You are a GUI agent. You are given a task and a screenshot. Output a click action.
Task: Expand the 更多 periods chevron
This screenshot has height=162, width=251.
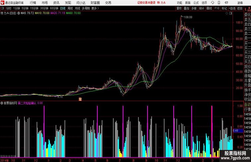click(98, 8)
